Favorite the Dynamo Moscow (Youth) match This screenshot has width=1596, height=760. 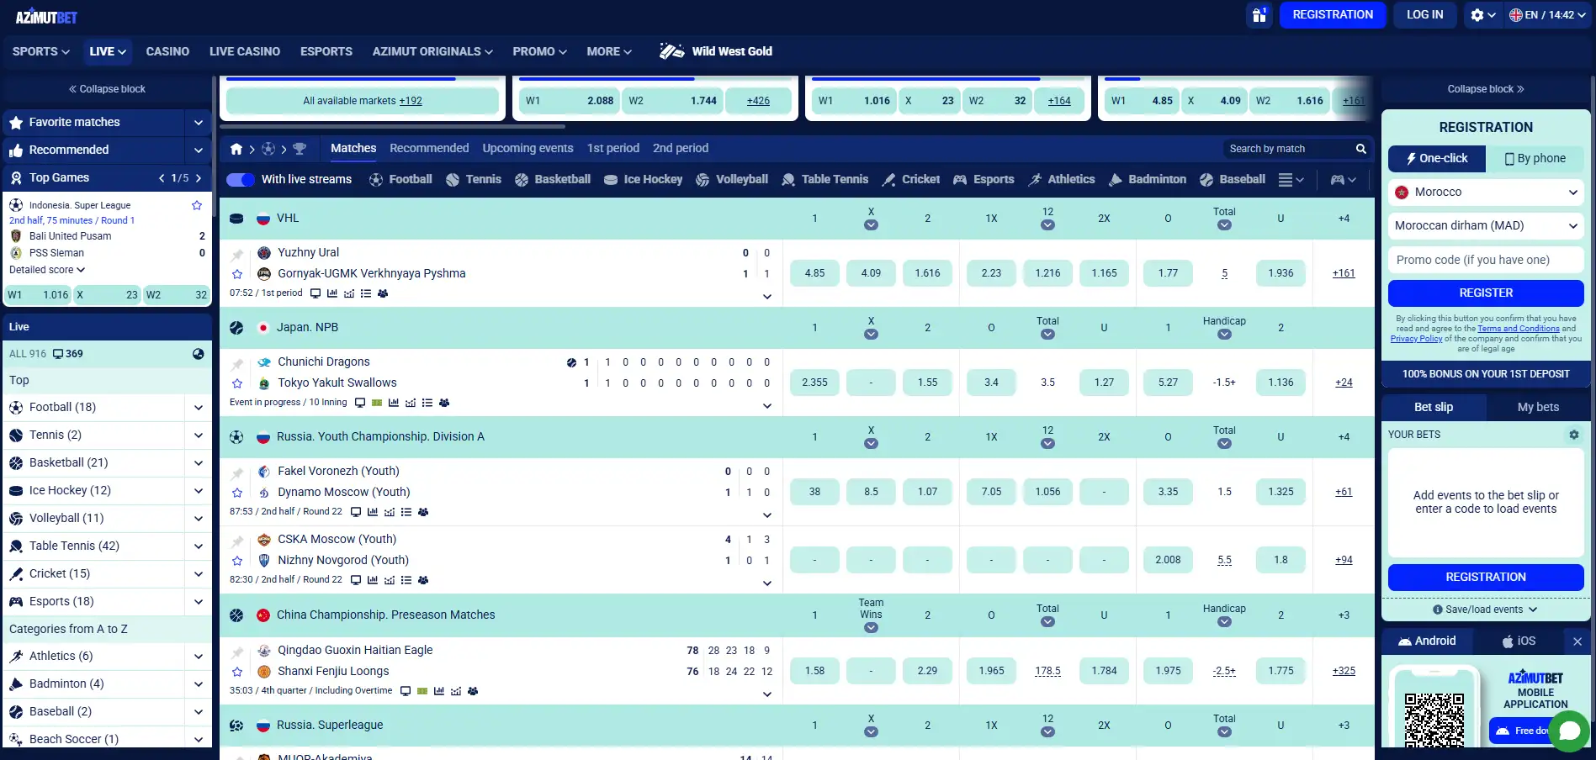[237, 493]
